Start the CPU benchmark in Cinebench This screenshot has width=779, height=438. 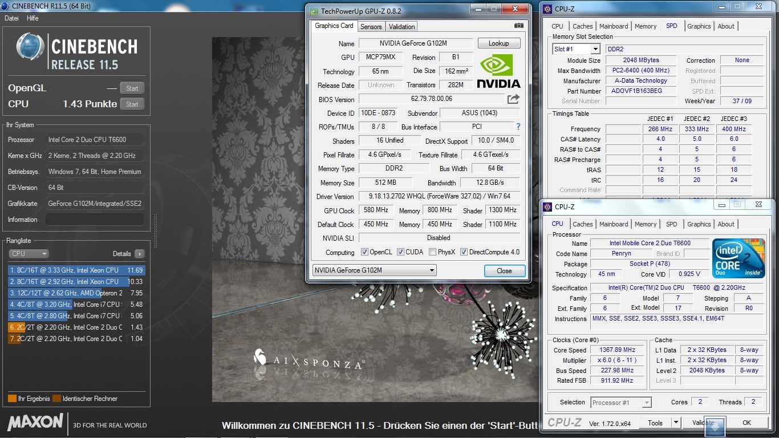pyautogui.click(x=132, y=104)
